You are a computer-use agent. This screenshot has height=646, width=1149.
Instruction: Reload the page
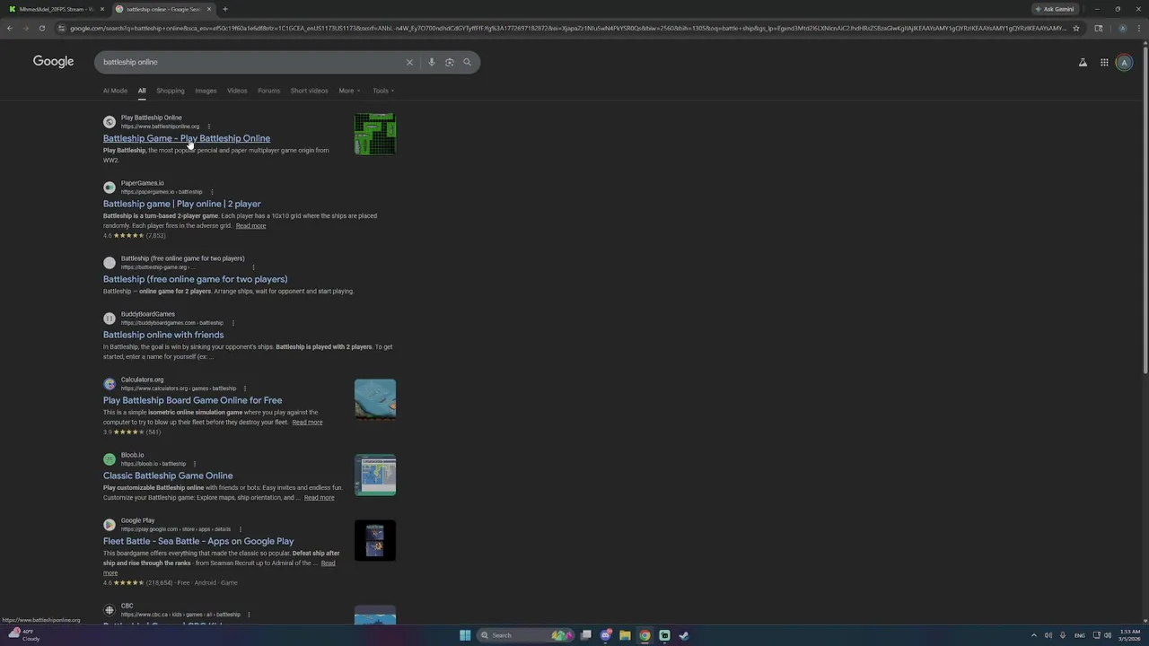click(x=41, y=28)
